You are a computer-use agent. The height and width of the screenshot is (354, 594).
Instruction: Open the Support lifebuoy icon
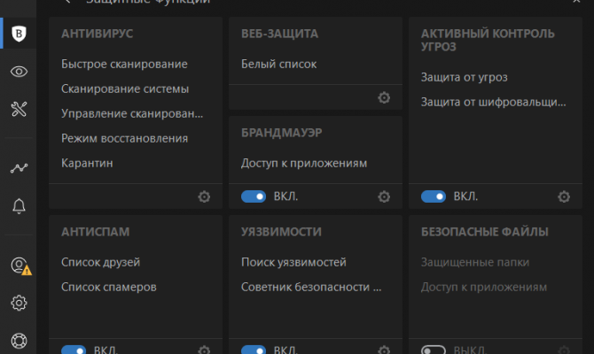pyautogui.click(x=19, y=341)
